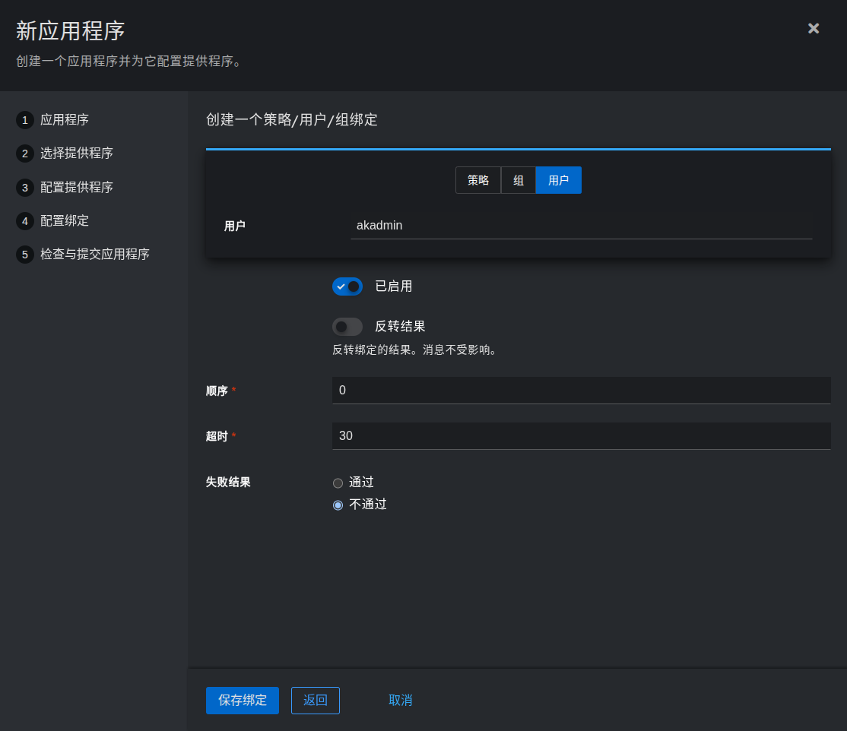Click the 超时 value field

pos(580,435)
